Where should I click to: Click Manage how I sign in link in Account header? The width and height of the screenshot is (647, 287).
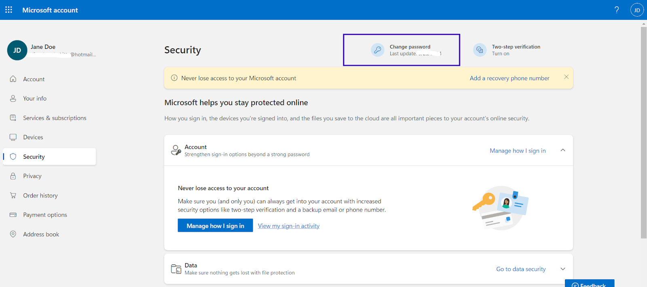pyautogui.click(x=518, y=151)
